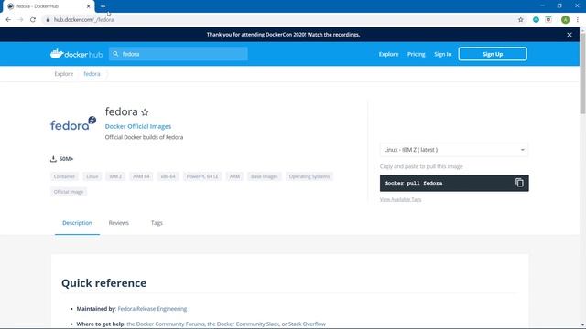Image resolution: width=586 pixels, height=329 pixels.
Task: Click the PowerPC 64 LE tag
Action: pos(202,176)
